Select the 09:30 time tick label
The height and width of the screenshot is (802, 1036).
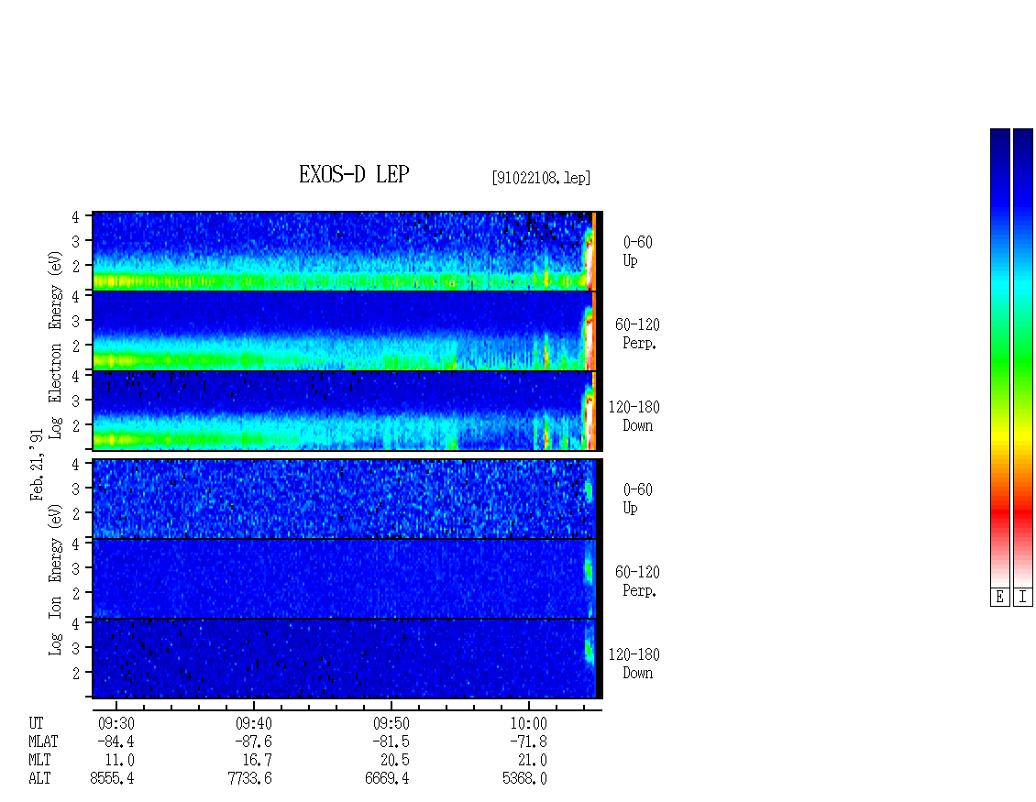coord(116,723)
